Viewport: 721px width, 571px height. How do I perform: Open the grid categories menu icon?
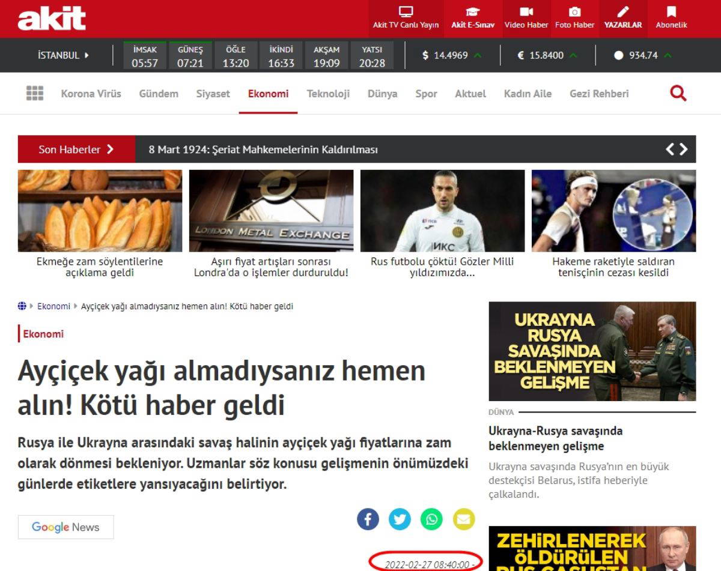[35, 93]
